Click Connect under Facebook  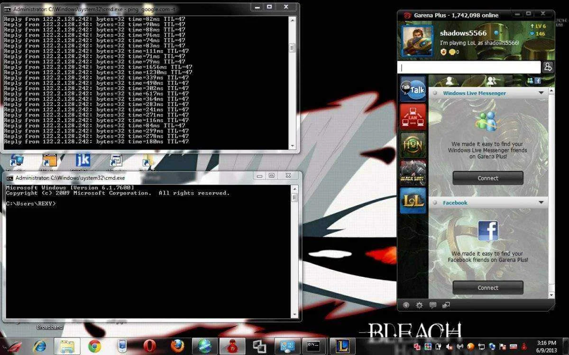point(488,288)
